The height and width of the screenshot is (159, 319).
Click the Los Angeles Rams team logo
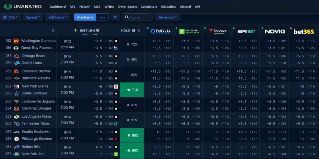pos(17,117)
